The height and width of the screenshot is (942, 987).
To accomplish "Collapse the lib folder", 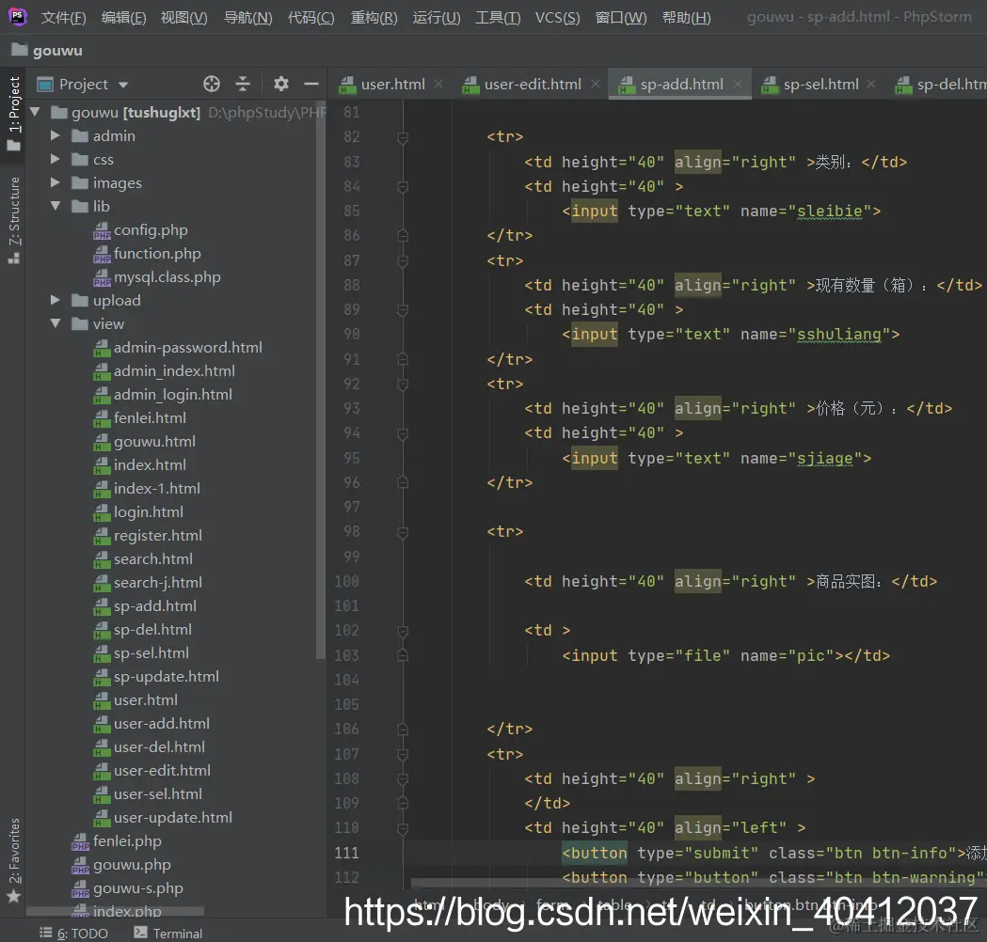I will point(56,206).
